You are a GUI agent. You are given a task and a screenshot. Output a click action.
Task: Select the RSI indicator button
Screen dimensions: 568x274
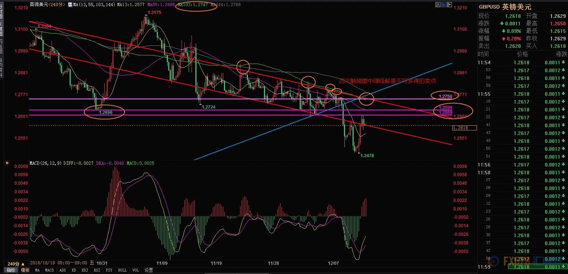pos(96,270)
